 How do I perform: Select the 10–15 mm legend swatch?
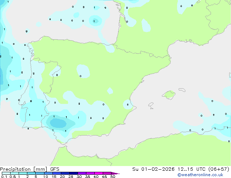[x=48, y=173]
